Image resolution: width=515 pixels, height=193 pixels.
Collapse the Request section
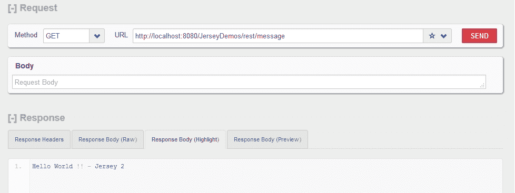[x=12, y=8]
